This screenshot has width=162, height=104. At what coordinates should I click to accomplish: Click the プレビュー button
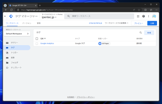pyautogui.click(x=139, y=23)
